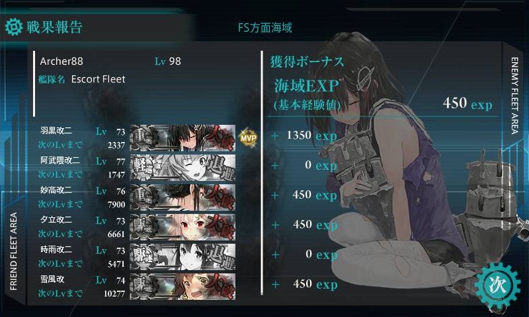Image resolution: width=529 pixels, height=317 pixels.
Task: Select 阿武隈改二 ship banner
Action: (183, 168)
